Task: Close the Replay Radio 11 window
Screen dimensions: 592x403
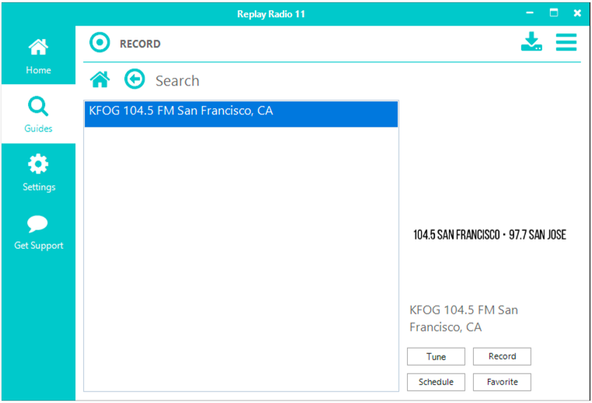Action: tap(577, 13)
